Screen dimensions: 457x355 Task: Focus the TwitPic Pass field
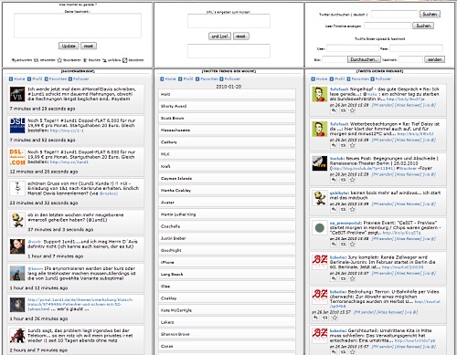416,48
